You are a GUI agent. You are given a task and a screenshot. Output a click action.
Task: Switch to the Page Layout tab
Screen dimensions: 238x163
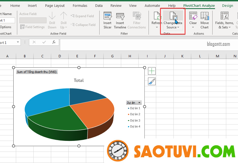tap(55, 5)
